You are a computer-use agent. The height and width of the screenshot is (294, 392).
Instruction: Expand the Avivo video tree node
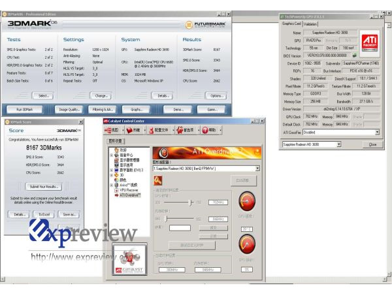click(x=112, y=186)
